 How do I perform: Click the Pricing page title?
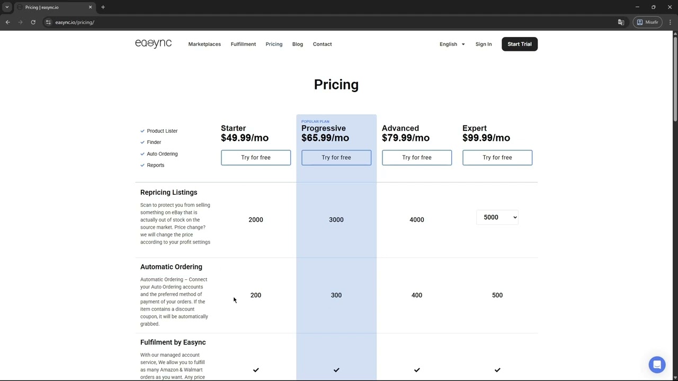pos(336,85)
